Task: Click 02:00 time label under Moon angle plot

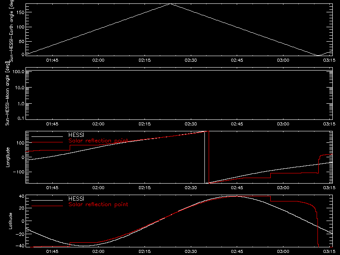Action: pos(99,124)
